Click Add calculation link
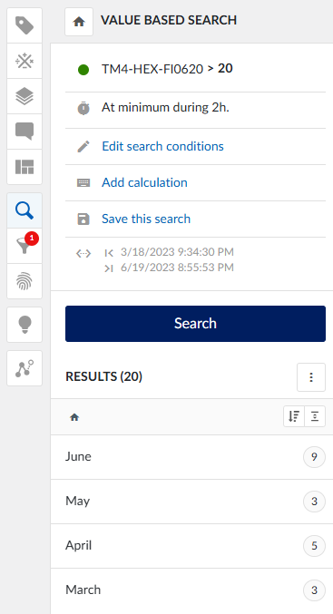The height and width of the screenshot is (614, 333). [144, 182]
